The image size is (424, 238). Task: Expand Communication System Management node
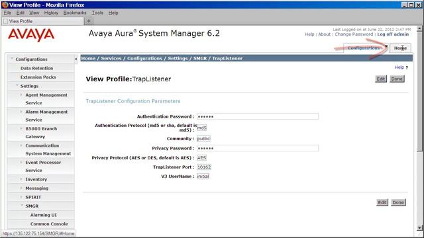pos(21,145)
